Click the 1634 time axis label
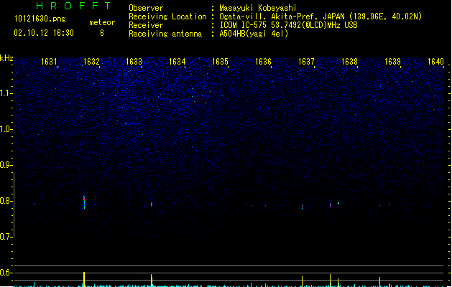The width and height of the screenshot is (452, 287). [177, 62]
